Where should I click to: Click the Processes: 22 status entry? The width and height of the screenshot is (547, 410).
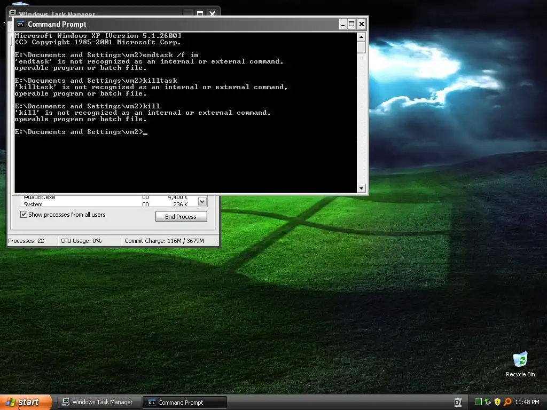click(x=26, y=241)
